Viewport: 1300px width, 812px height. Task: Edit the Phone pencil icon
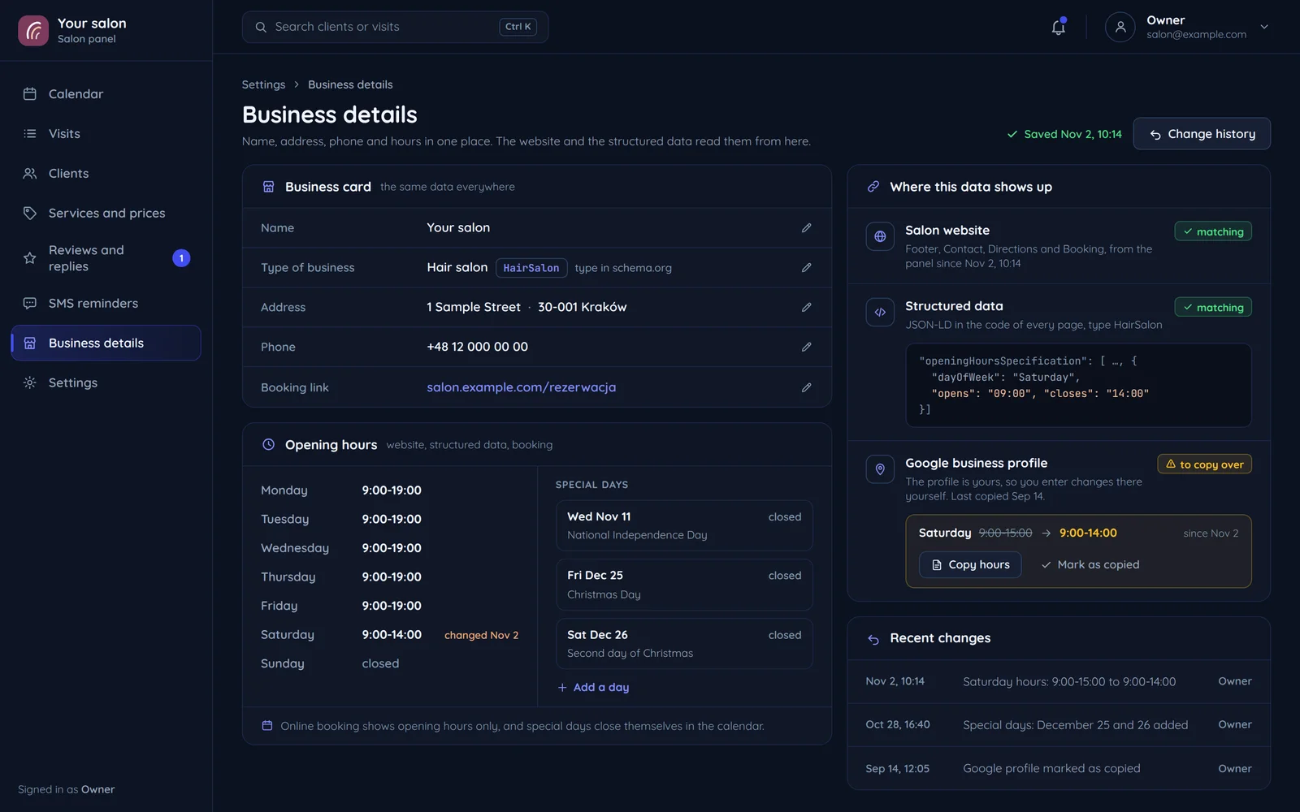pos(806,347)
